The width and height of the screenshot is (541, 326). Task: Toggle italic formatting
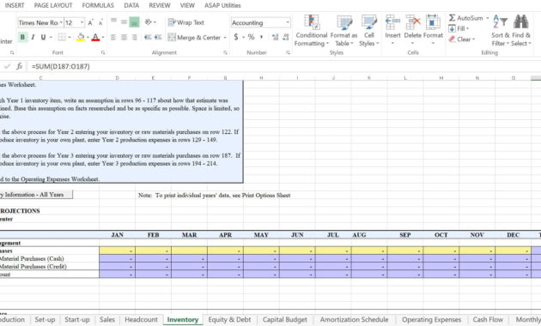click(x=33, y=37)
